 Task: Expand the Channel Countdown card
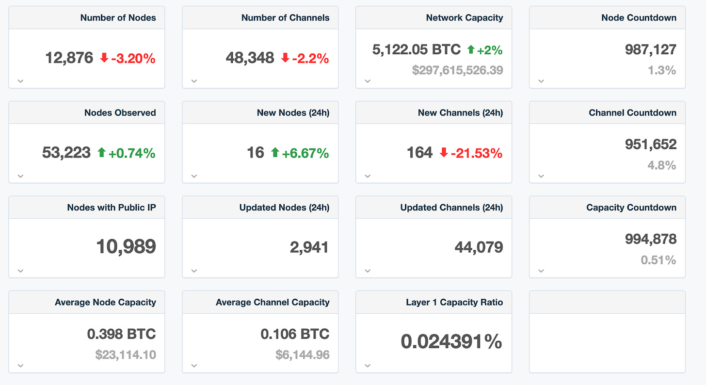pyautogui.click(x=541, y=176)
